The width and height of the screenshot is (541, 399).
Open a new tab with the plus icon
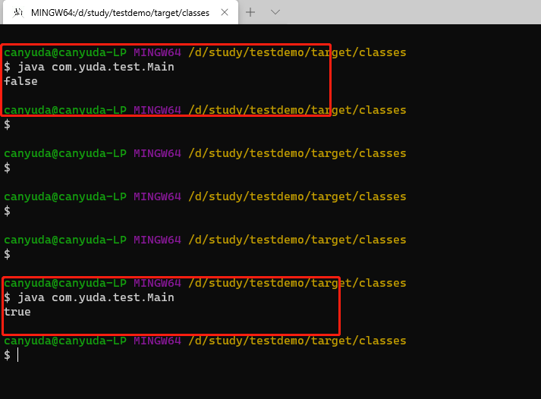click(x=250, y=12)
